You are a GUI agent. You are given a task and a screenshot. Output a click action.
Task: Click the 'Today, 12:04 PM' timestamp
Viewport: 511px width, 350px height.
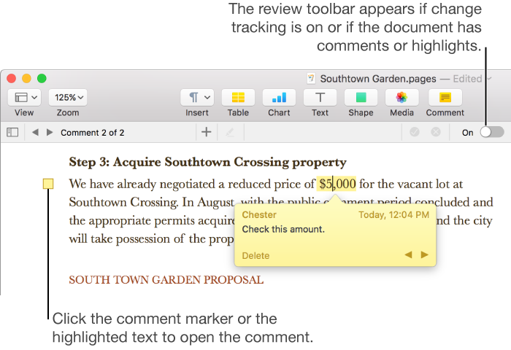tap(393, 215)
